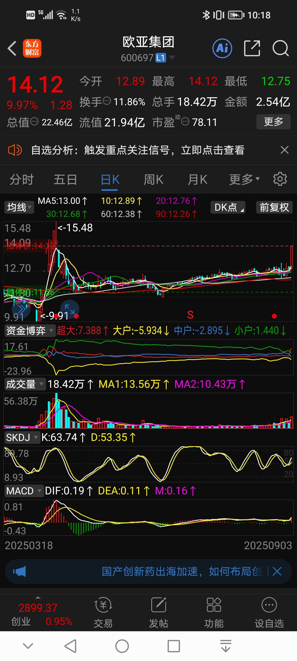Tap the K:63.74 SKDJ value
Image resolution: width=297 pixels, height=661 pixels.
coord(64,437)
